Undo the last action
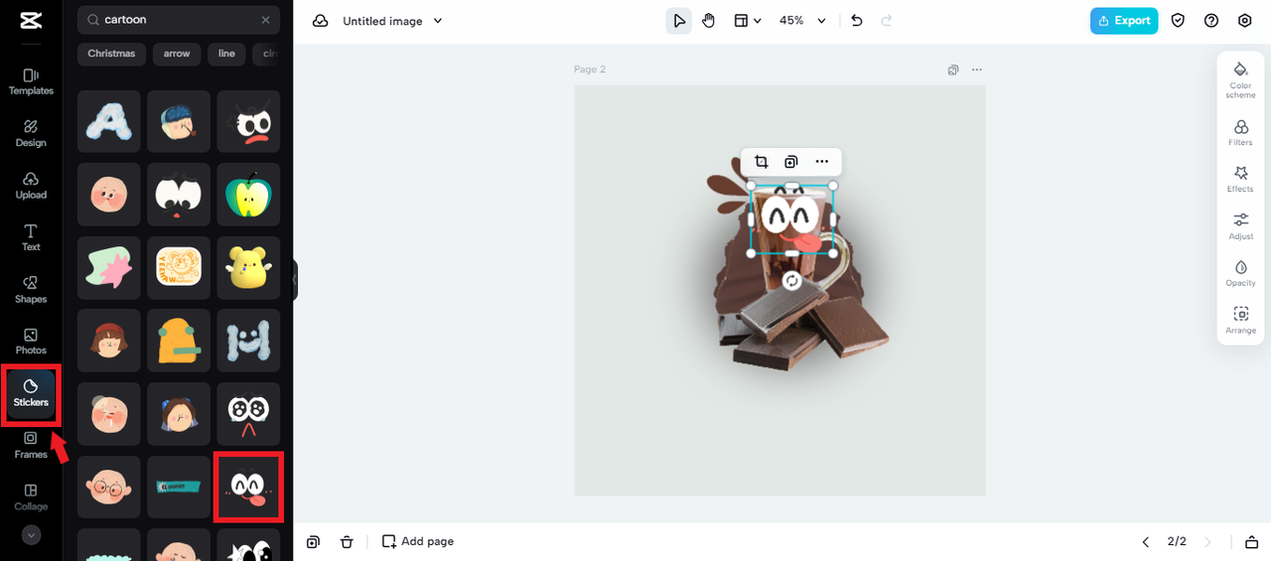This screenshot has width=1271, height=561. [857, 21]
